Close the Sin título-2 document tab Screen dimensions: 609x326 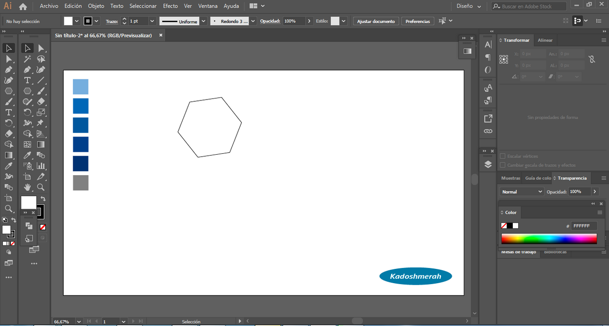[x=161, y=35]
